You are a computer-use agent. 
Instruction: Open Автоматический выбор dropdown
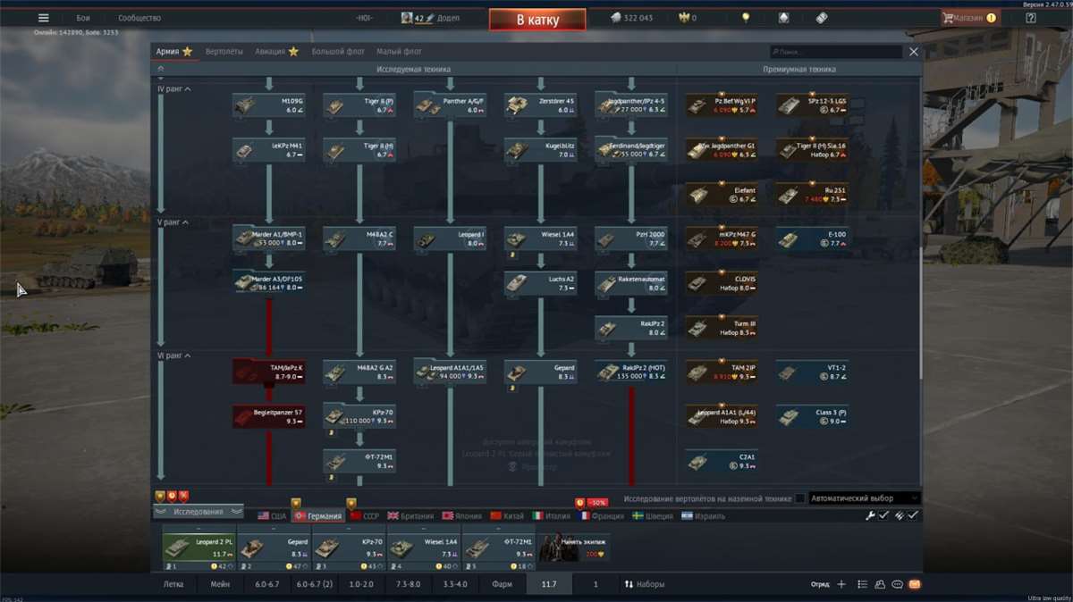click(x=864, y=498)
